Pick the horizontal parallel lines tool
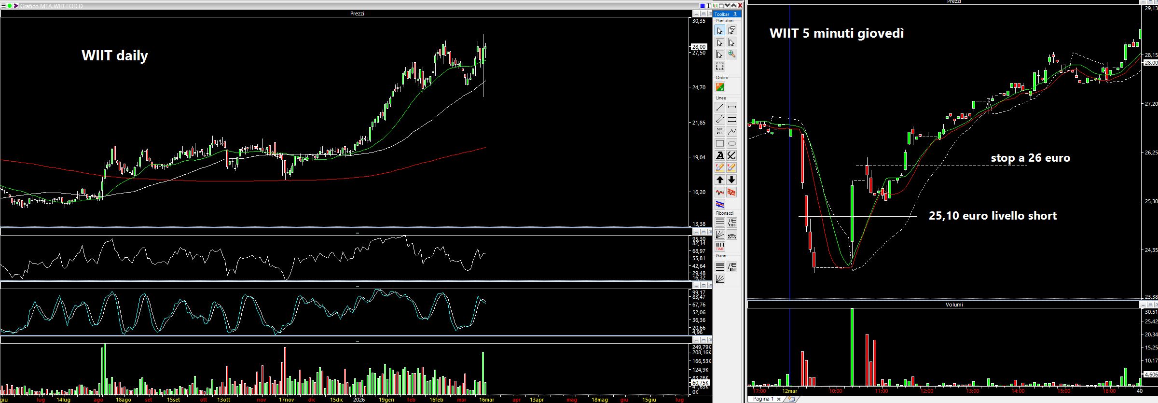The image size is (1158, 403). click(731, 119)
